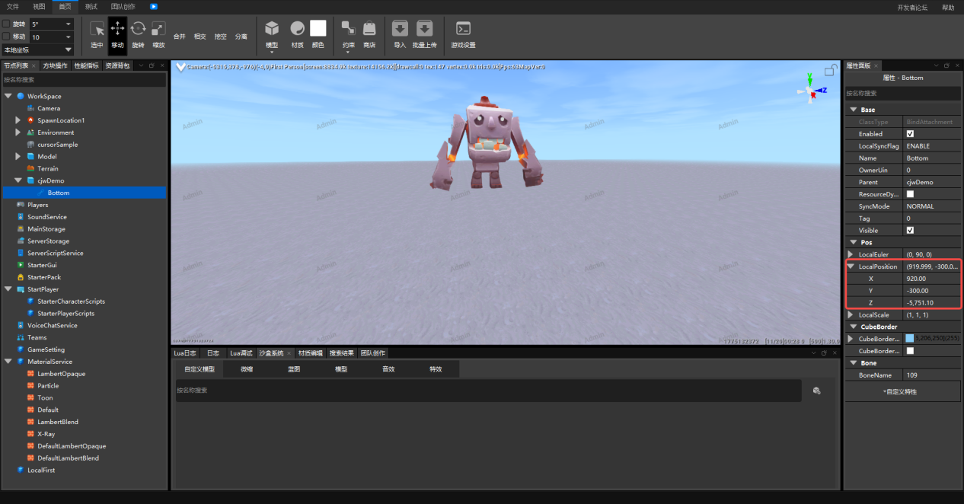Click the 合并 union button
This screenshot has height=504, width=964.
[x=180, y=36]
